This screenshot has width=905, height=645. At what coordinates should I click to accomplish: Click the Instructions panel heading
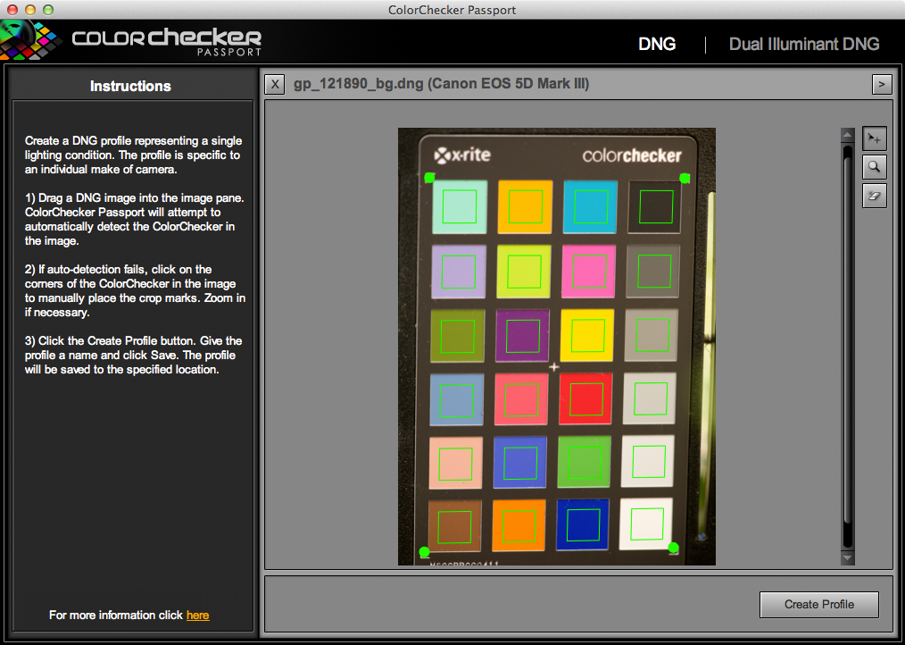[130, 86]
